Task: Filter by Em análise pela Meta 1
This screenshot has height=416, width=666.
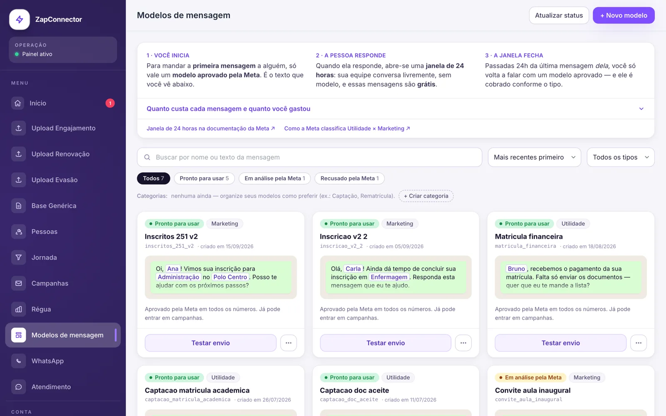Action: coord(275,178)
